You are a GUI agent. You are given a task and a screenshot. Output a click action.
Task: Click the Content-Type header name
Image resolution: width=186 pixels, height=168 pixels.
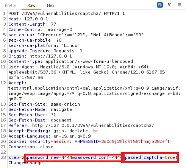(24, 61)
